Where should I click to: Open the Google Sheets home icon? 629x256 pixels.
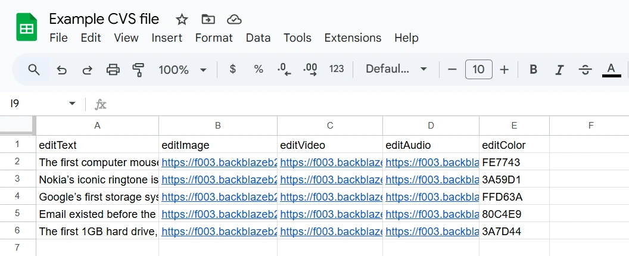point(26,27)
